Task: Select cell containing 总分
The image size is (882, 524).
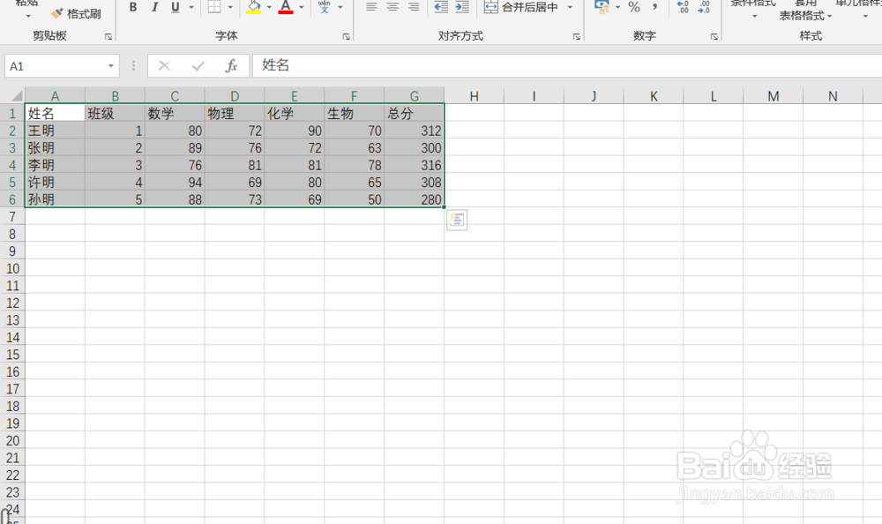Action: [x=414, y=113]
